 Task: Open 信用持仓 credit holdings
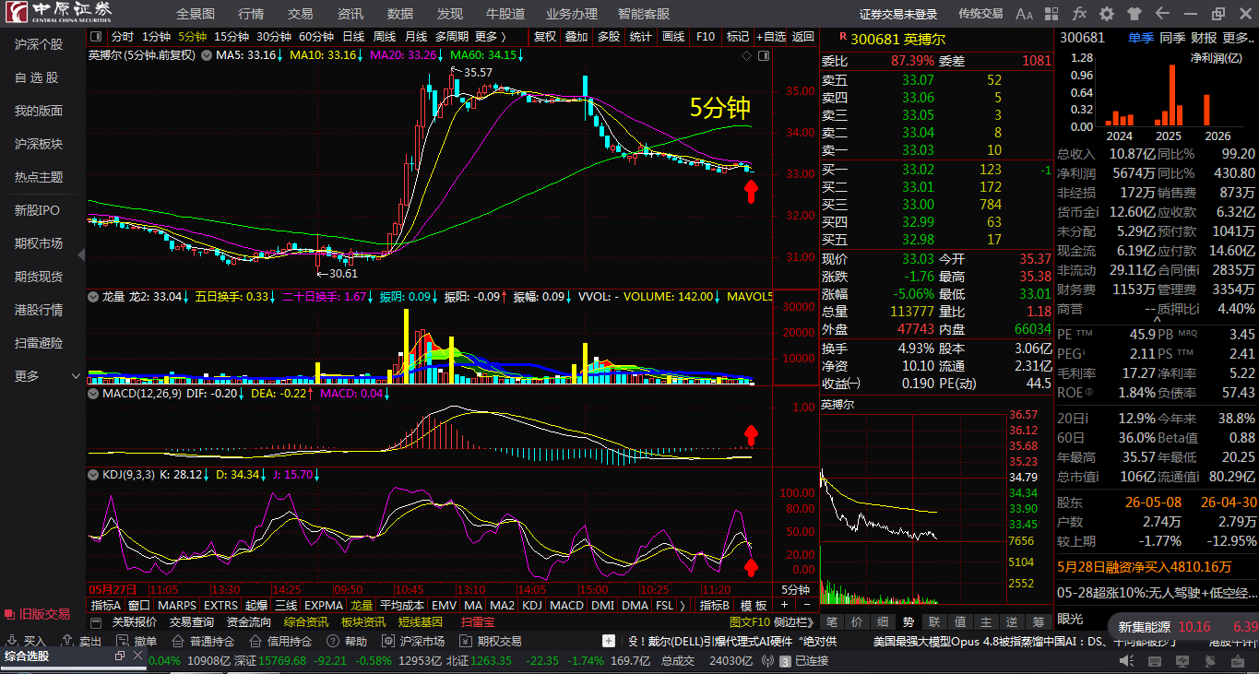pyautogui.click(x=280, y=641)
